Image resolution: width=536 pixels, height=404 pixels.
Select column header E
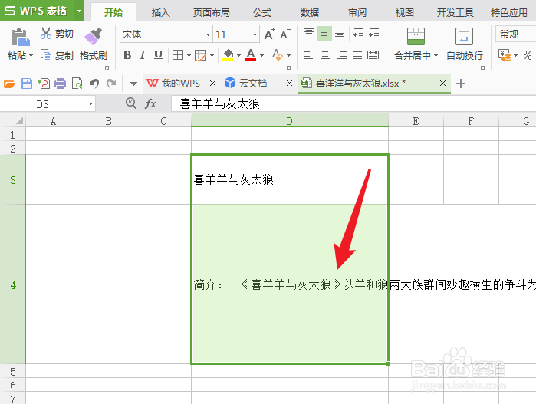[416, 121]
